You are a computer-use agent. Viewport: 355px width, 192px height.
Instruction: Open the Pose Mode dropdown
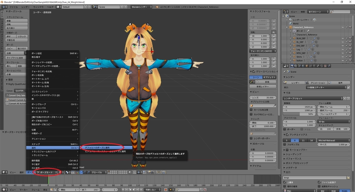click(47, 172)
